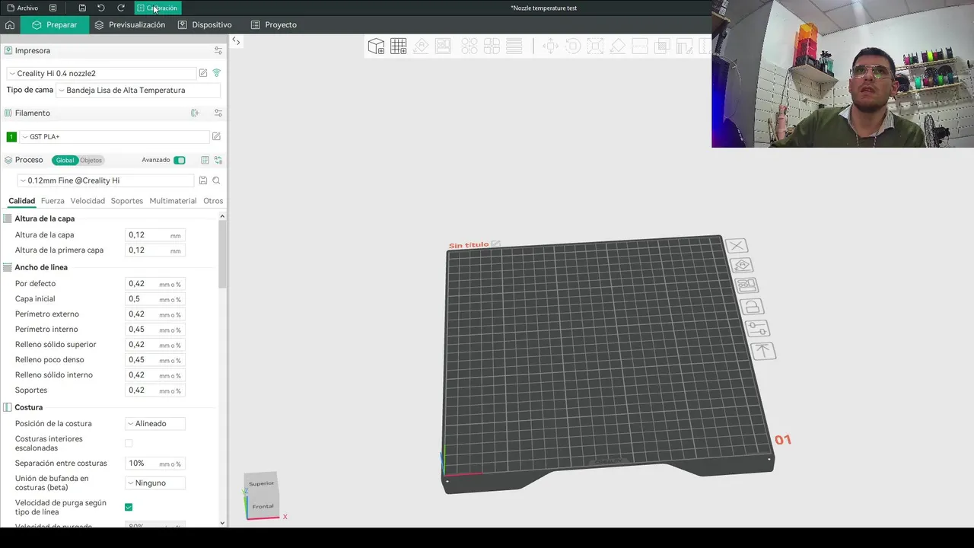Search the process settings
The height and width of the screenshot is (548, 974).
216,180
